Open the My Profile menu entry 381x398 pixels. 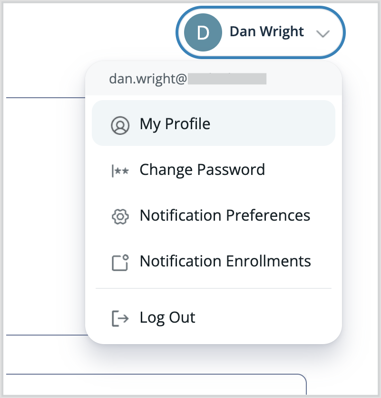213,123
